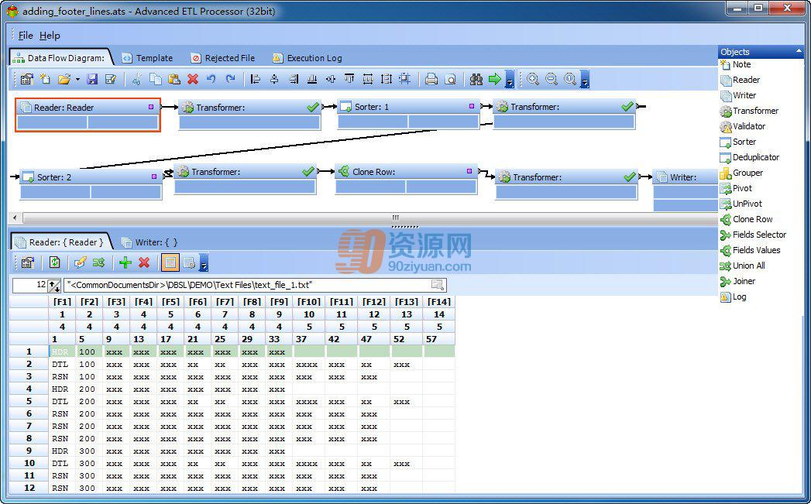This screenshot has height=504, width=811.
Task: Click the Print icon in toolbar
Action: (431, 79)
